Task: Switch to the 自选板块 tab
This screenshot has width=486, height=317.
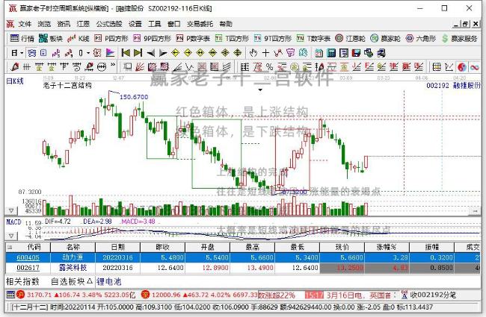Action: [72, 282]
